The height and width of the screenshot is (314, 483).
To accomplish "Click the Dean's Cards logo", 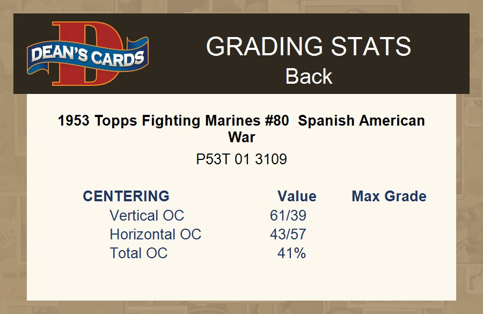I will (x=87, y=54).
